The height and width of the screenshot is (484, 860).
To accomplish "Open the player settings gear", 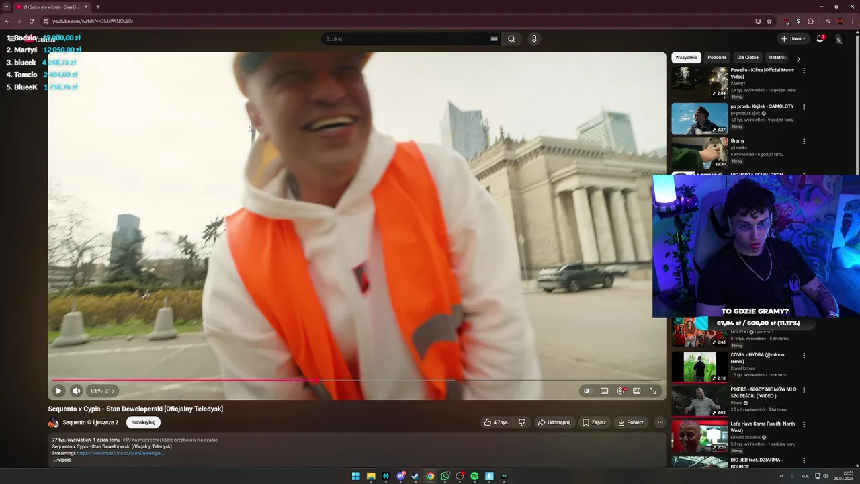I will tap(621, 391).
